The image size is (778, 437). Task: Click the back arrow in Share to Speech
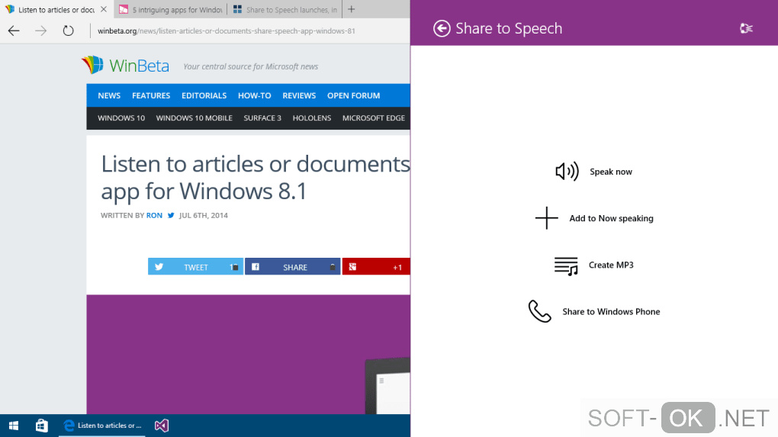click(442, 29)
